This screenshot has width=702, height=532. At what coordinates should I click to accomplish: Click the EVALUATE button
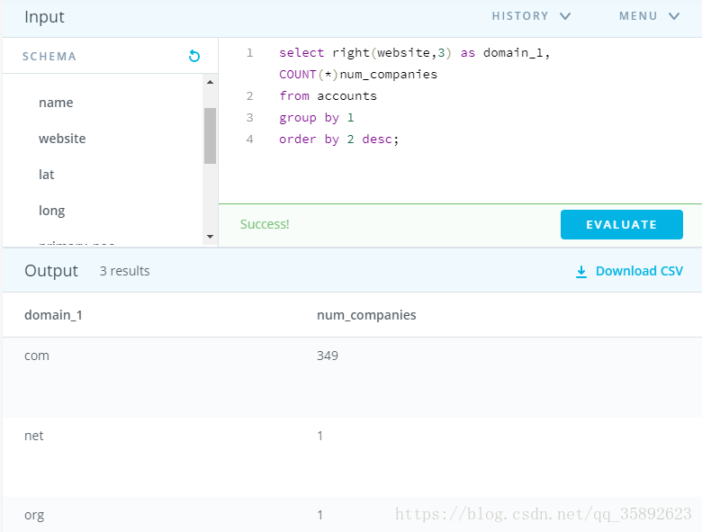coord(621,224)
